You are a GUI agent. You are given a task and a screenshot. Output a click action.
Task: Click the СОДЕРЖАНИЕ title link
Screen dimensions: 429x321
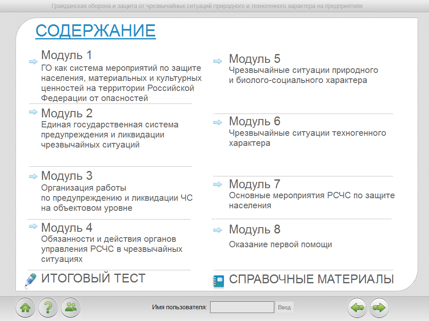(96, 31)
